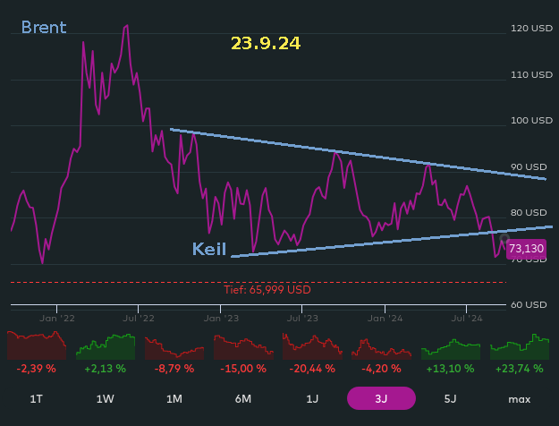
Task: Click the Jan '23 axis label
Action: click(221, 319)
